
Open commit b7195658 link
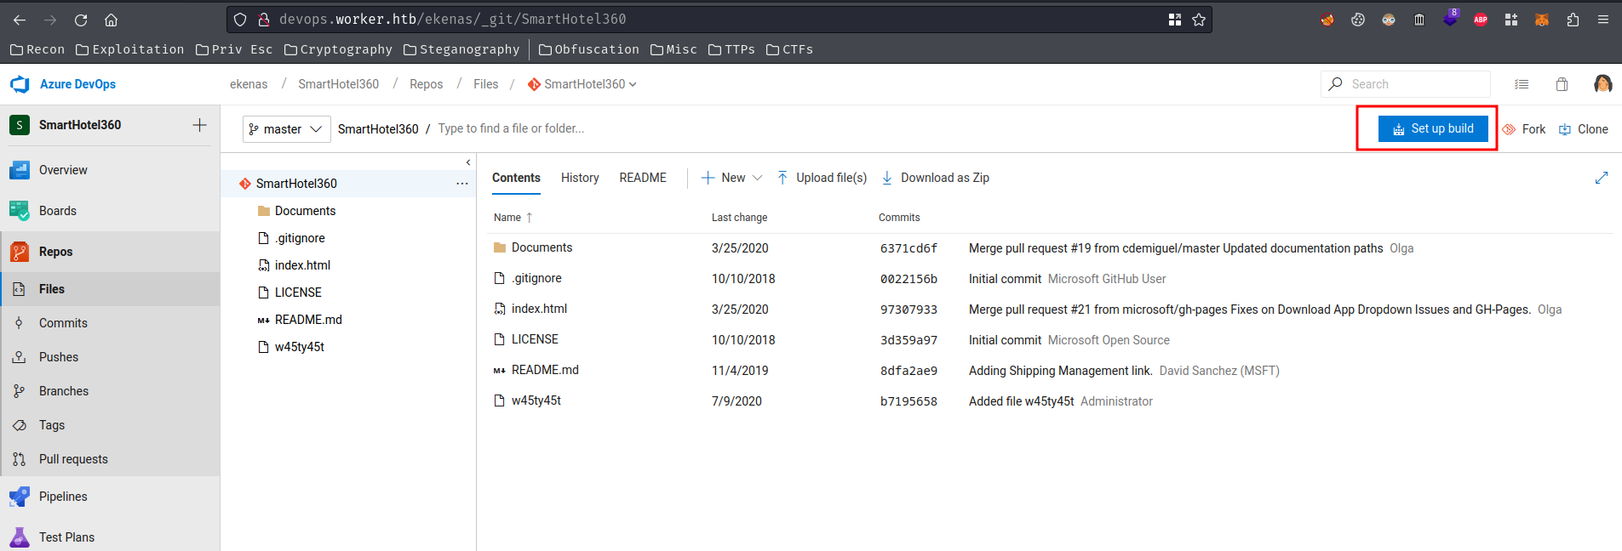908,401
